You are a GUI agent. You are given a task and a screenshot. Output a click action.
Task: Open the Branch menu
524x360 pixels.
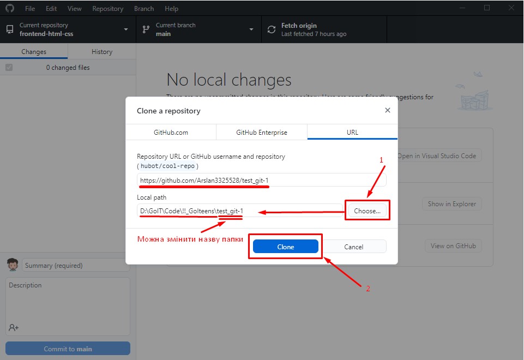coord(144,8)
